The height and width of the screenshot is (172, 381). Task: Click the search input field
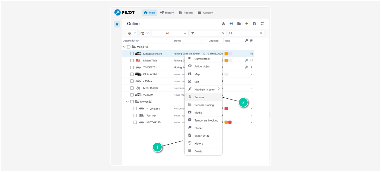pyautogui.click(x=246, y=33)
